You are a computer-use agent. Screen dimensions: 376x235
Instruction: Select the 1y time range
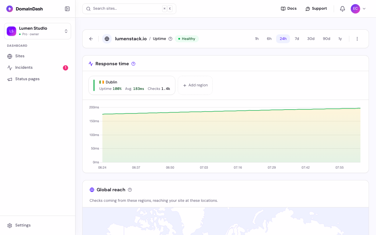340,39
